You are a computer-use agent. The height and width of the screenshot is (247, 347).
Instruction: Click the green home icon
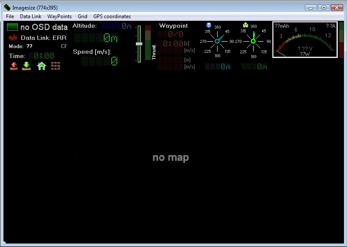(x=41, y=66)
